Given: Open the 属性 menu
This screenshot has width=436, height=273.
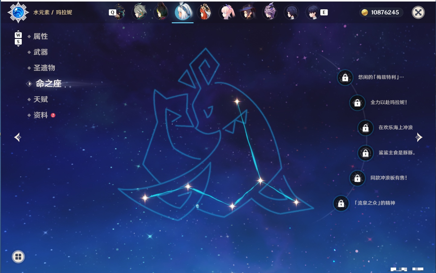Looking at the screenshot, I should 40,37.
